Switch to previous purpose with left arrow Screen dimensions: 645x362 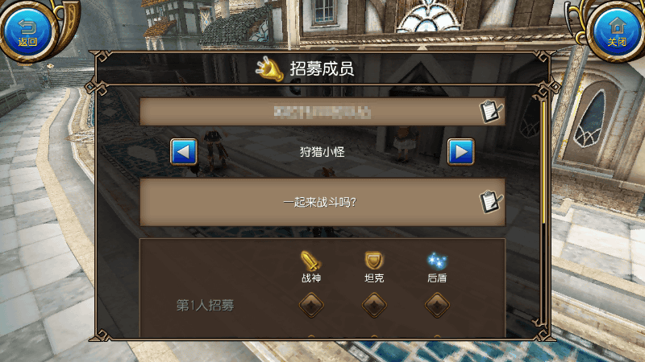click(184, 152)
